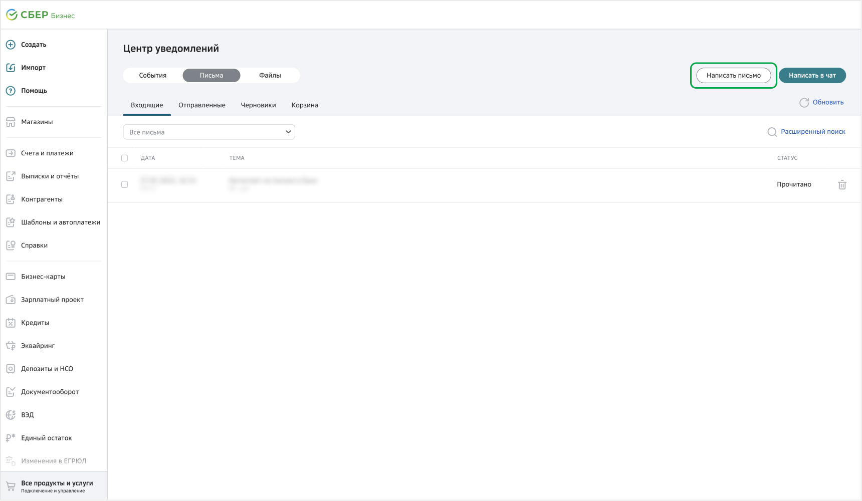
Task: Click the ТЕМА column header
Action: 237,158
